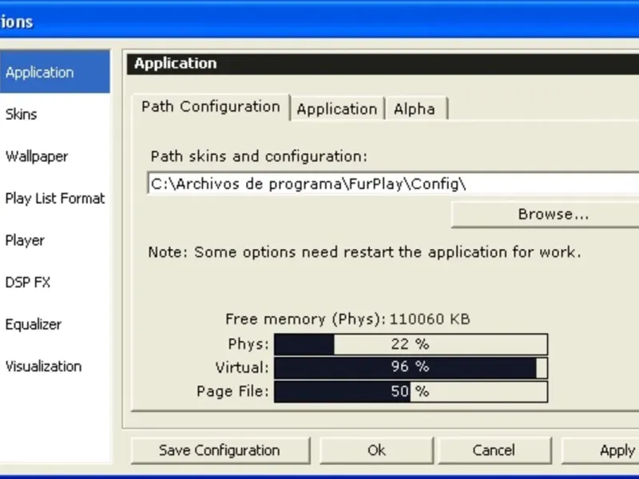Click the skins and configuration path field

(391, 184)
